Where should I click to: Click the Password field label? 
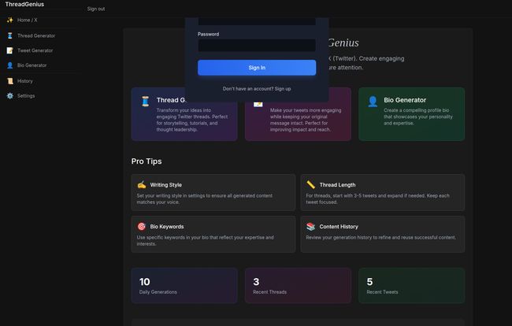tap(208, 34)
